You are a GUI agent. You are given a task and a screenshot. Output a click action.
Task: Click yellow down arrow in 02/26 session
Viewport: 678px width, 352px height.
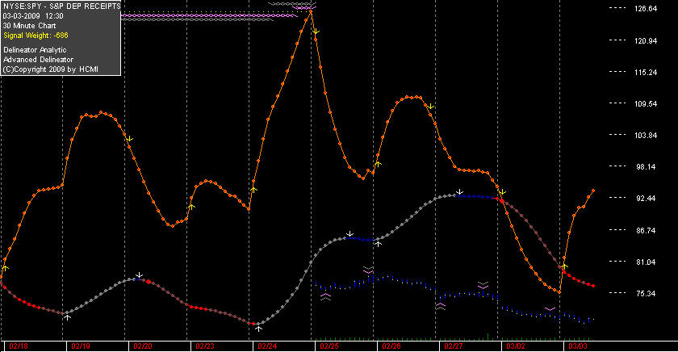tap(431, 106)
